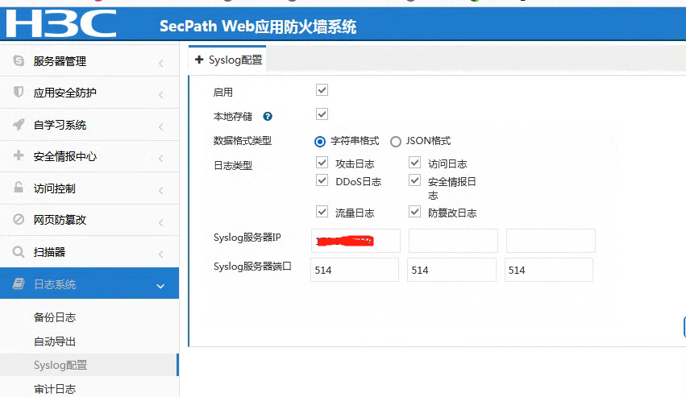The width and height of the screenshot is (686, 397).
Task: Uncheck the 流量日志 checkbox
Action: (x=322, y=212)
